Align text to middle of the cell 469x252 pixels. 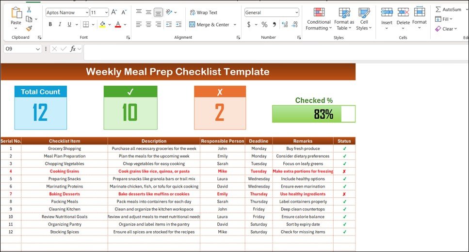click(x=149, y=12)
